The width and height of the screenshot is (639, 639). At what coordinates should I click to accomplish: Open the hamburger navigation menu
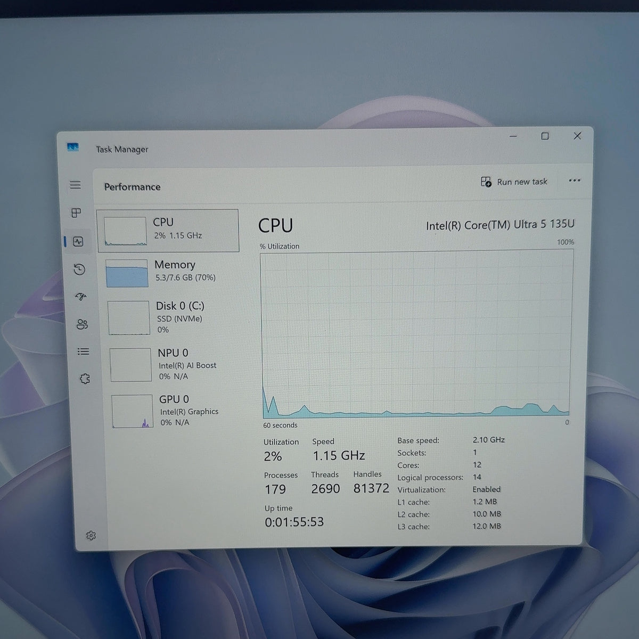76,185
